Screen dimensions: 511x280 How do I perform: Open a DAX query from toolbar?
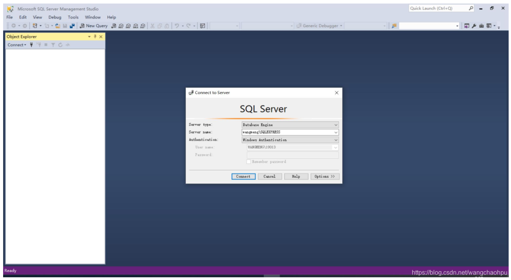142,26
